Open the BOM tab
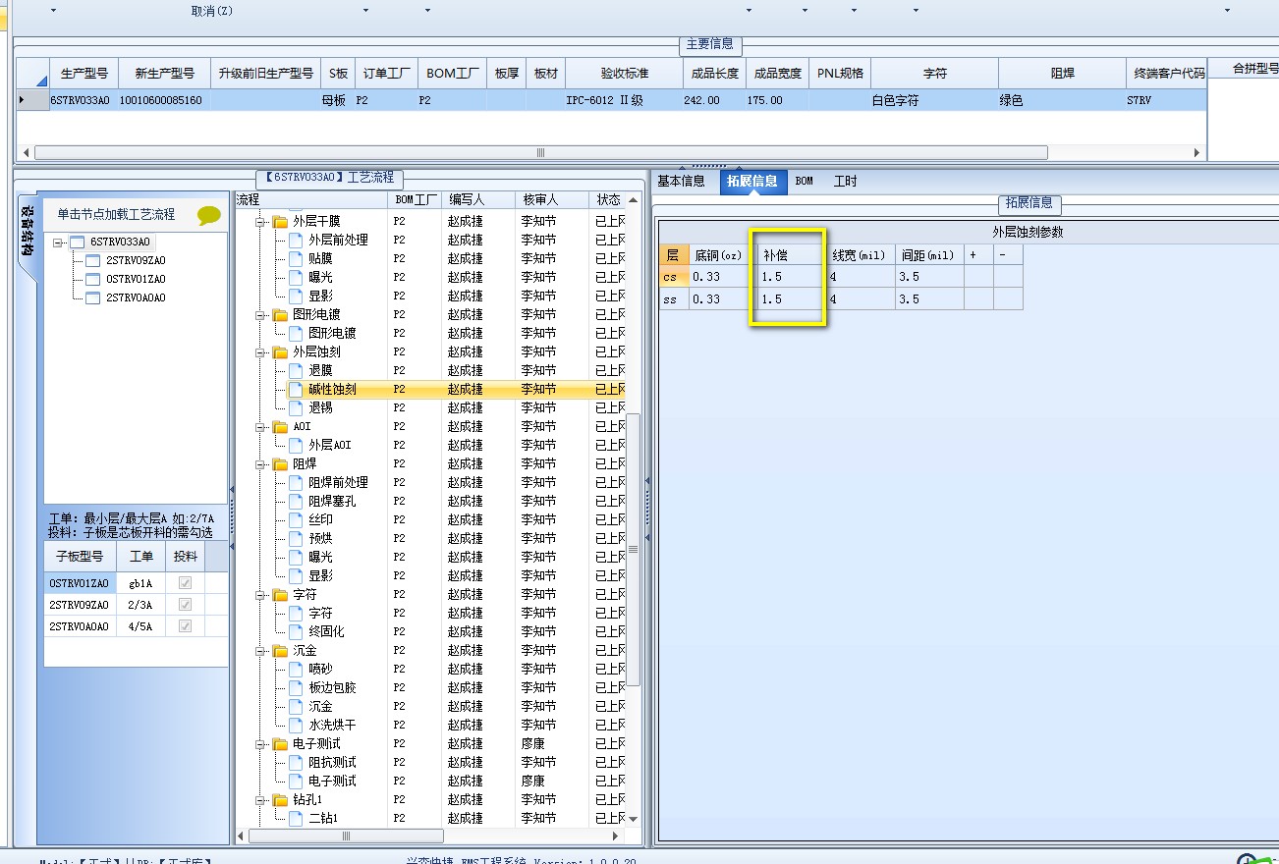This screenshot has height=864, width=1279. pyautogui.click(x=805, y=182)
